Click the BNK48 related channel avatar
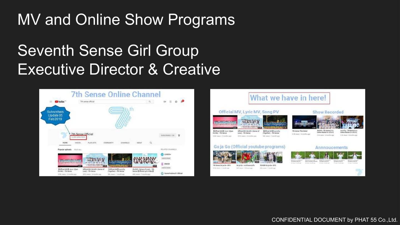This screenshot has height=225, width=400. [162, 164]
